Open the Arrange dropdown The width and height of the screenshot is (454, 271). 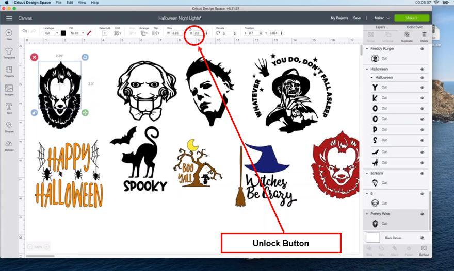click(x=144, y=33)
